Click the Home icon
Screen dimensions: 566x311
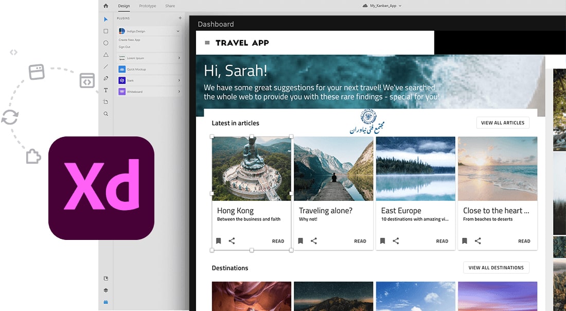coord(106,6)
